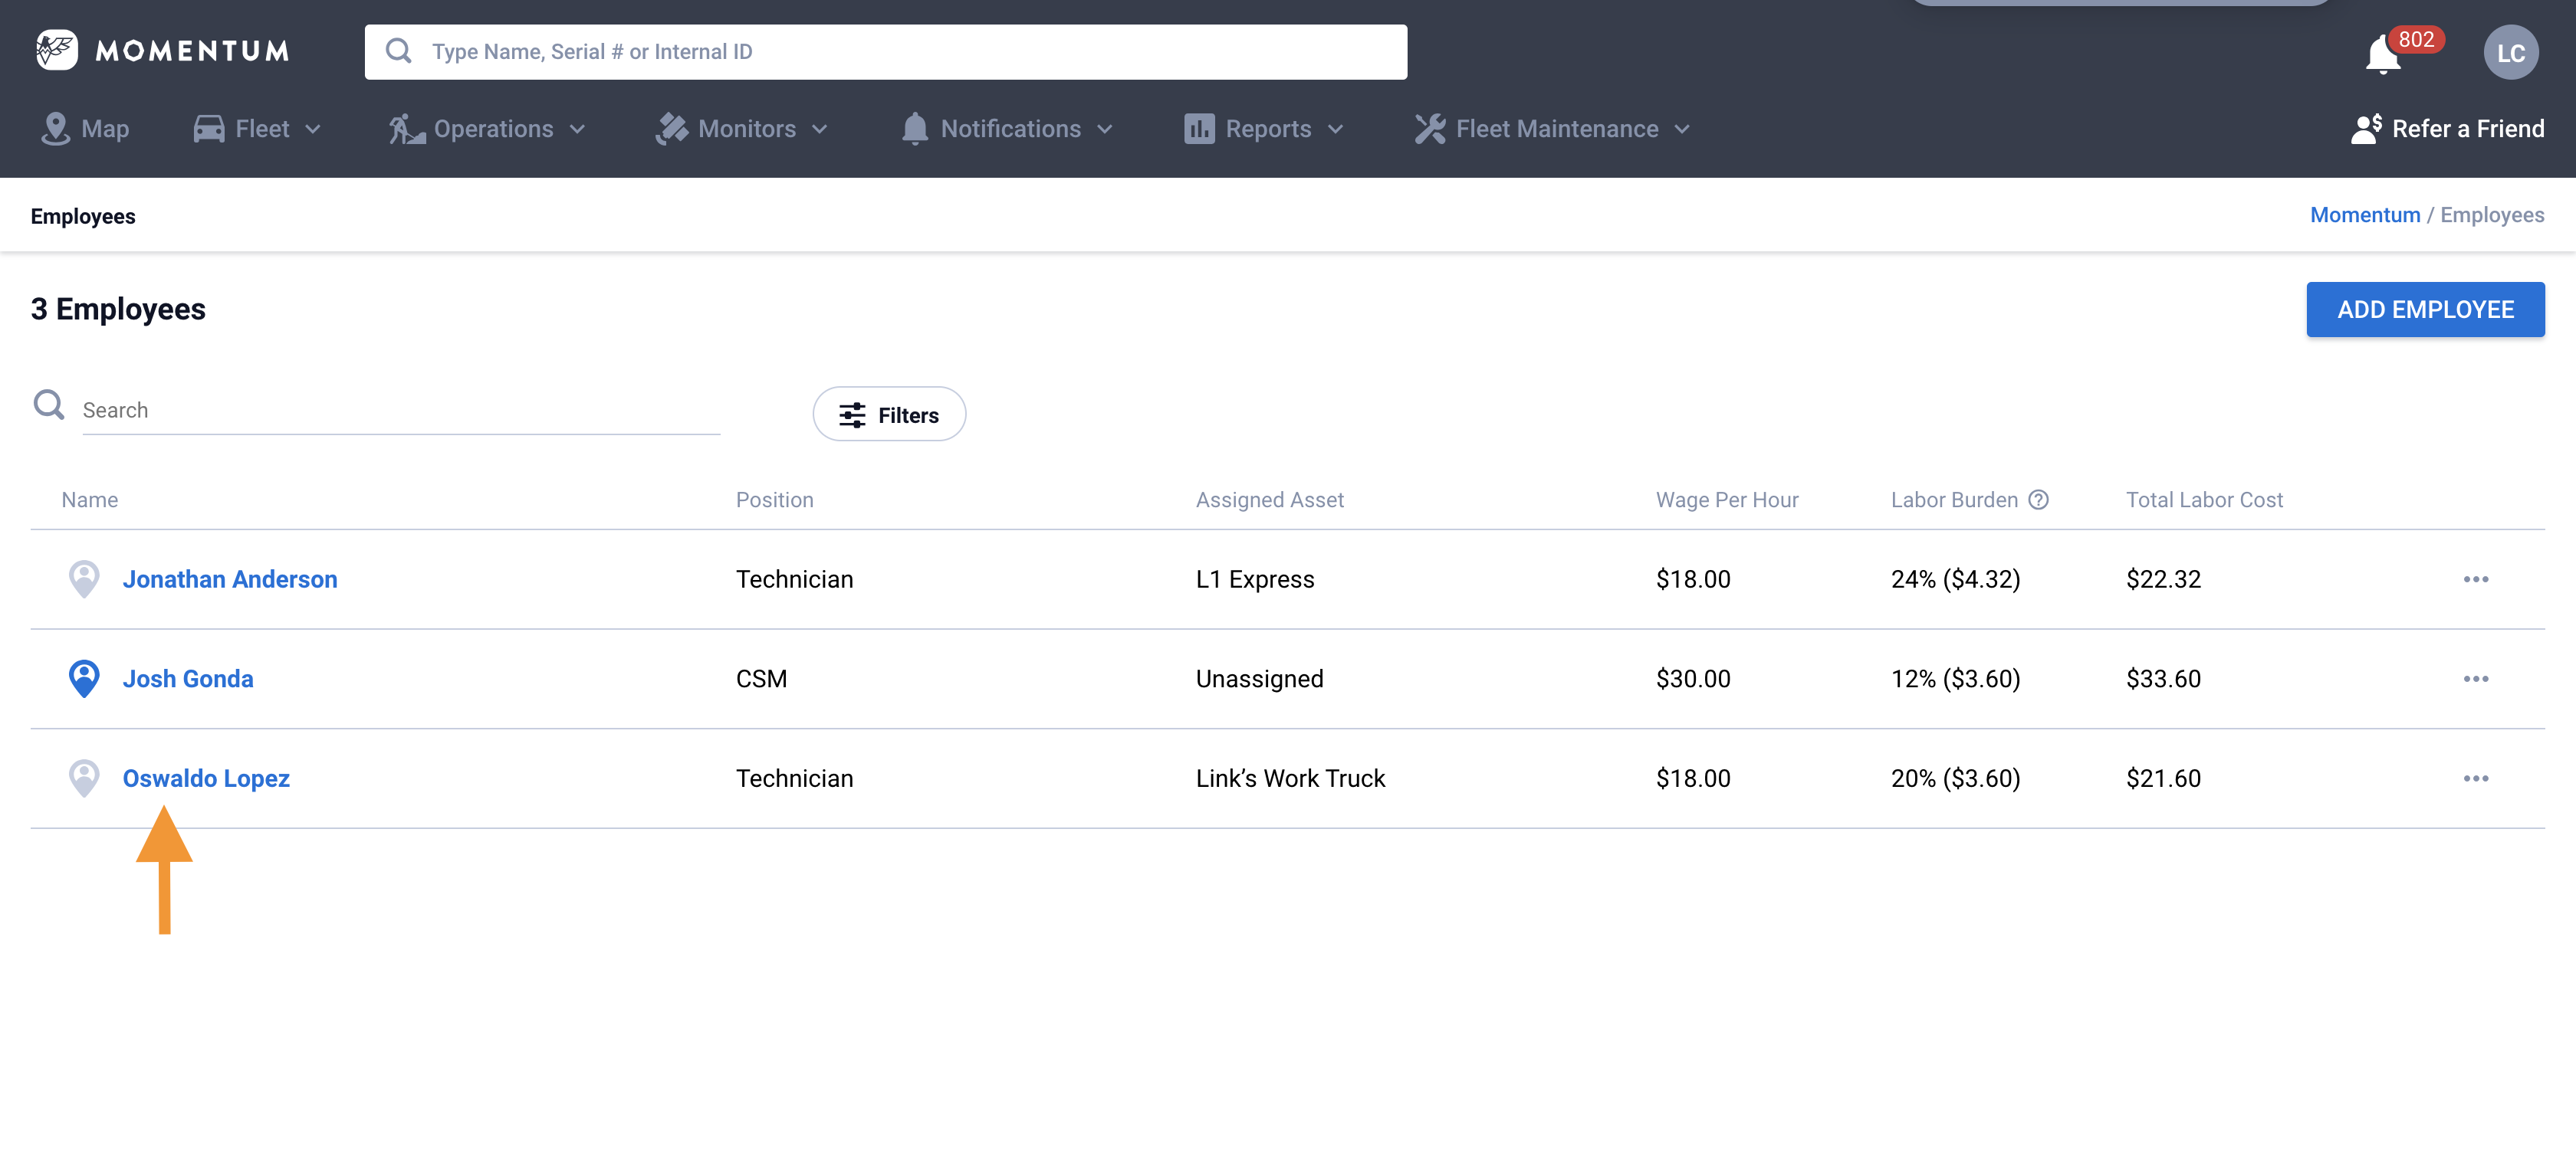
Task: Expand the Monitors dropdown menu
Action: (743, 129)
